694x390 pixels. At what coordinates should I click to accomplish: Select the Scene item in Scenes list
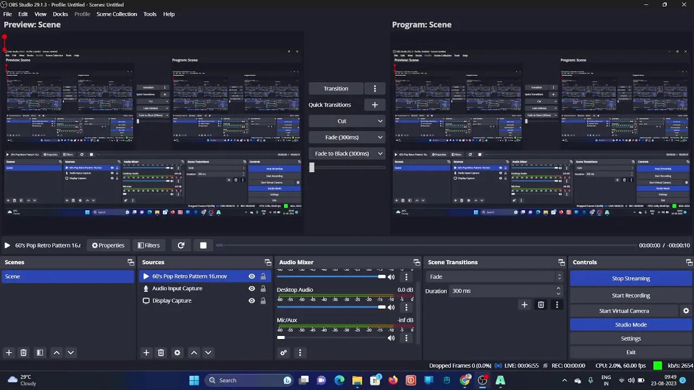[x=68, y=276]
